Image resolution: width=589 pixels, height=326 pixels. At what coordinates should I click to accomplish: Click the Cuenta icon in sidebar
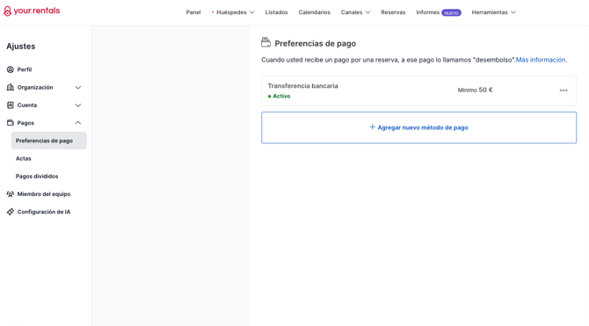pyautogui.click(x=11, y=105)
